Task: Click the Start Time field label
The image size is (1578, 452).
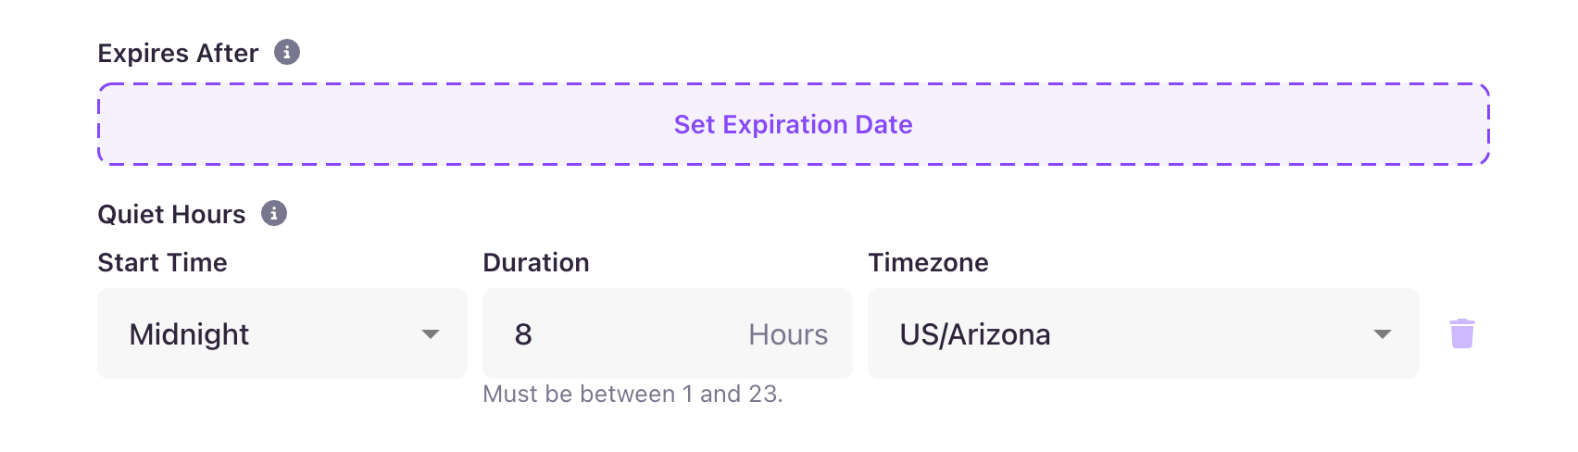Action: (x=162, y=263)
